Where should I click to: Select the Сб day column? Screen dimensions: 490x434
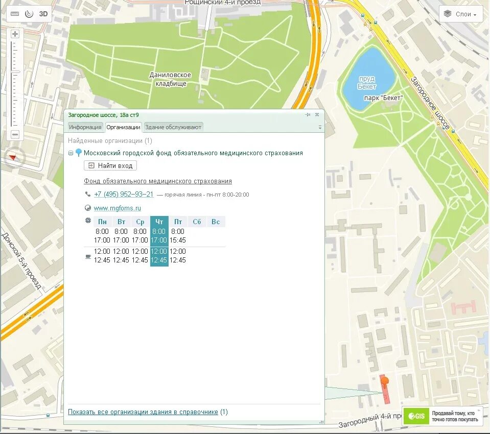click(x=197, y=222)
